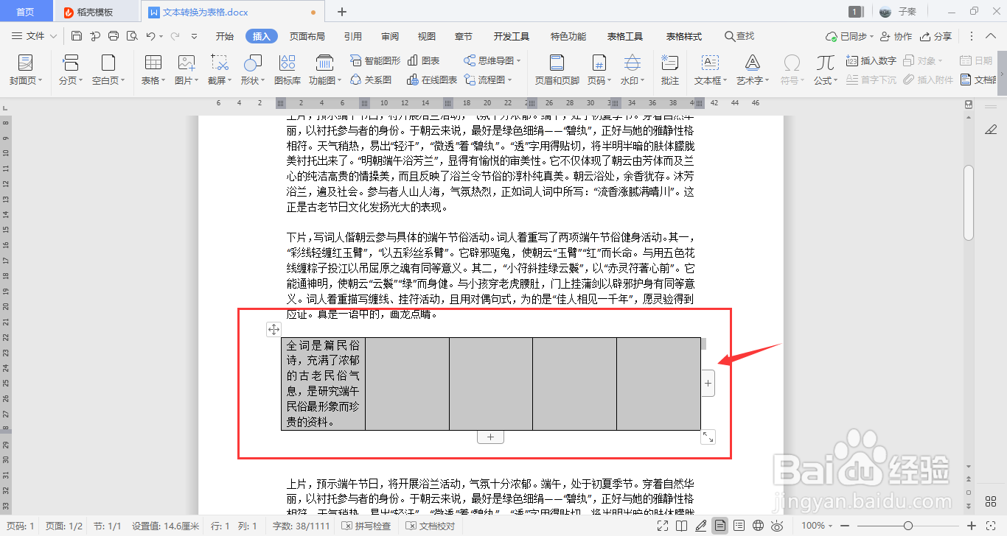The width and height of the screenshot is (1007, 536).
Task: Open the three-dot more options menu
Action: pos(972,36)
